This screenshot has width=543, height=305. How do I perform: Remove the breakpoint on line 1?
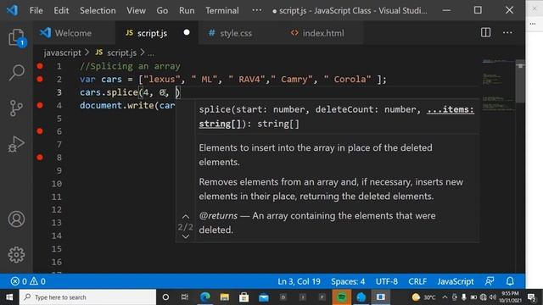pos(40,66)
